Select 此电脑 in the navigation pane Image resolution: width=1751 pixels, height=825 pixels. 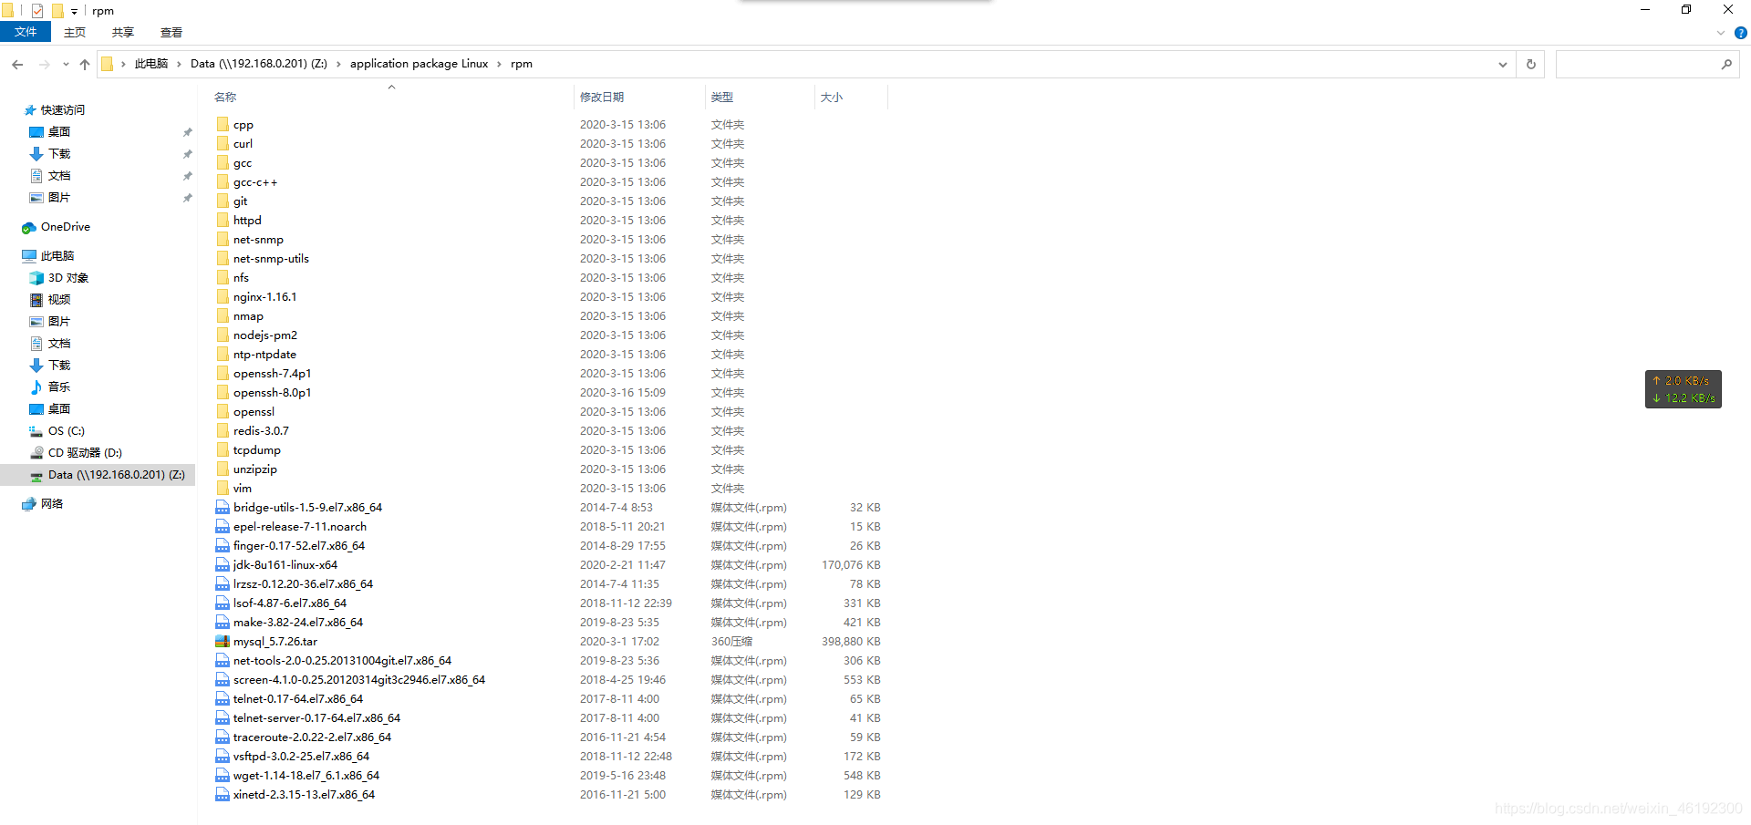click(57, 256)
